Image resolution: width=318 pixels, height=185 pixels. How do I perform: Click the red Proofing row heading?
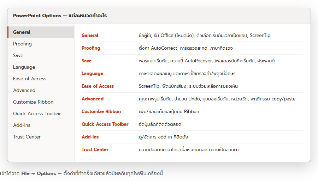point(91,48)
